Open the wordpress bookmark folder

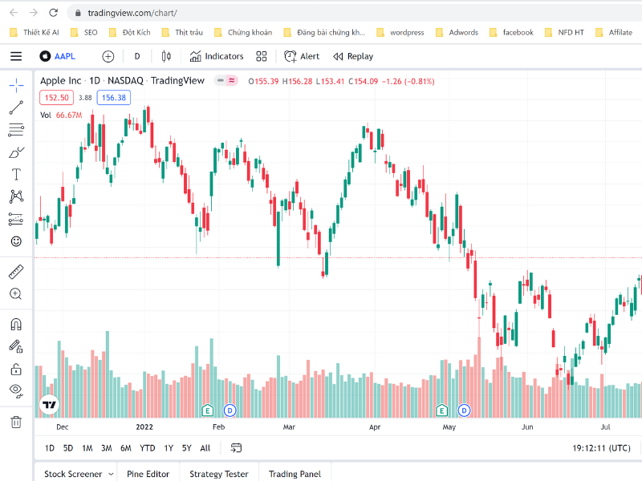tap(400, 32)
